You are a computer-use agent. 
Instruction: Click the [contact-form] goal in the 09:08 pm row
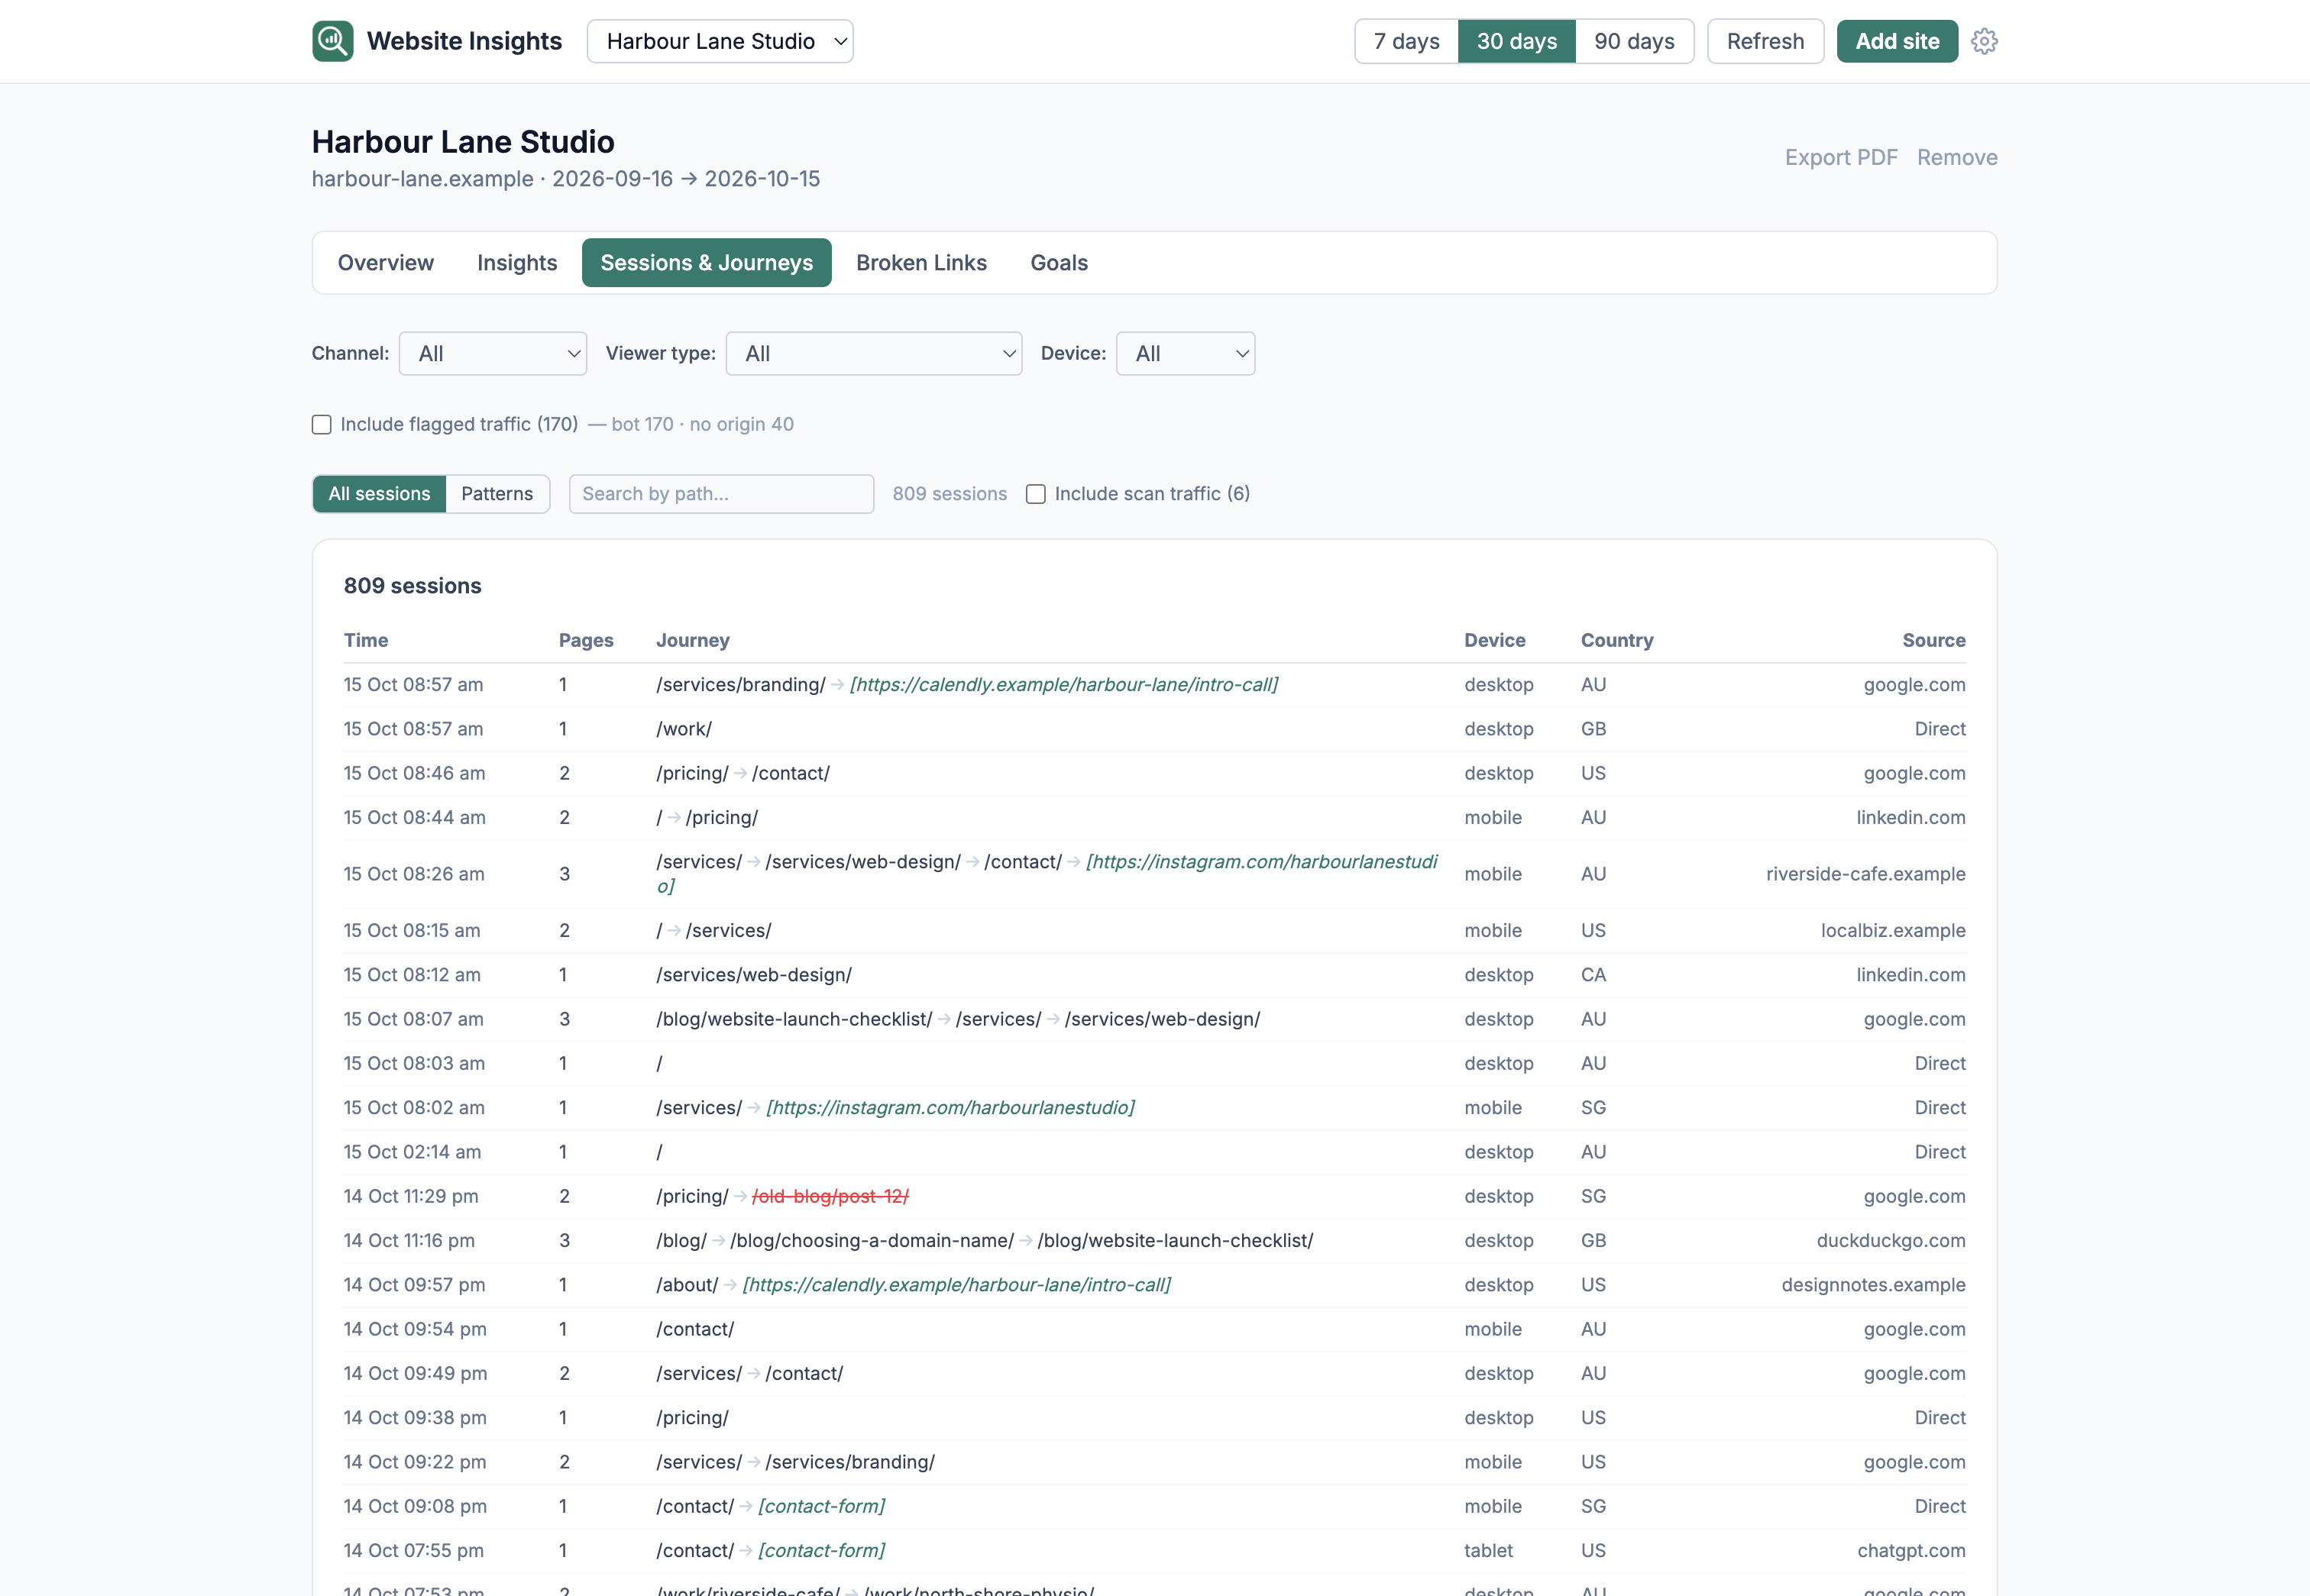click(x=821, y=1506)
